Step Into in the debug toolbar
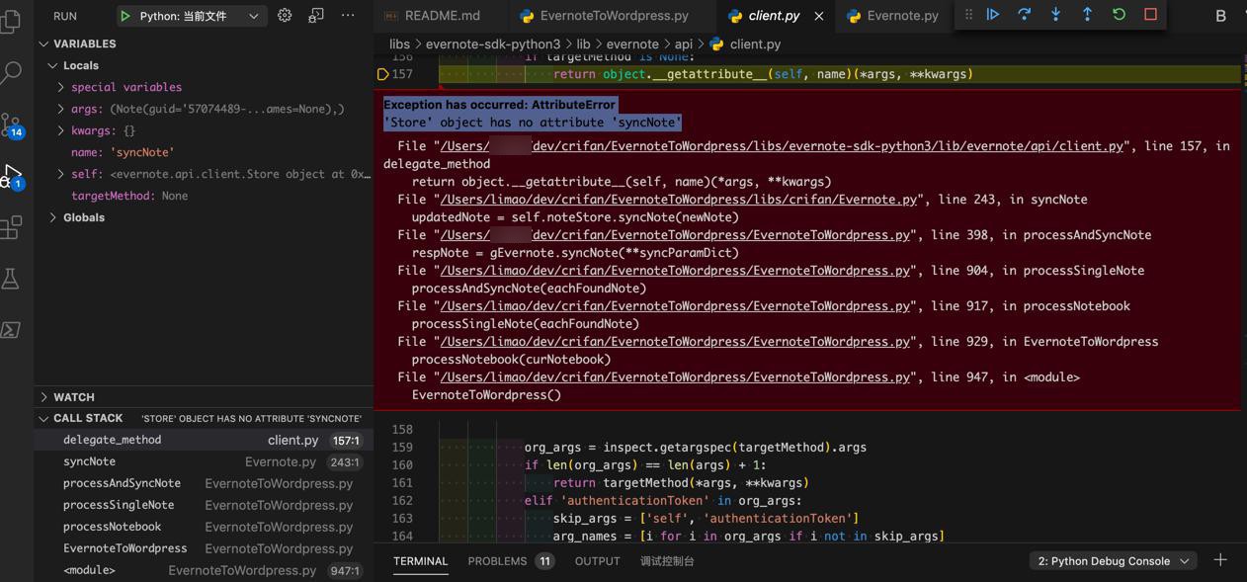1247x582 pixels. click(1056, 15)
